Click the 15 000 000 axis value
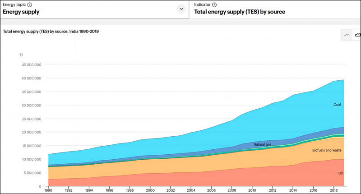Image resolution: width=361 pixels, height=194 pixels. coord(32,146)
